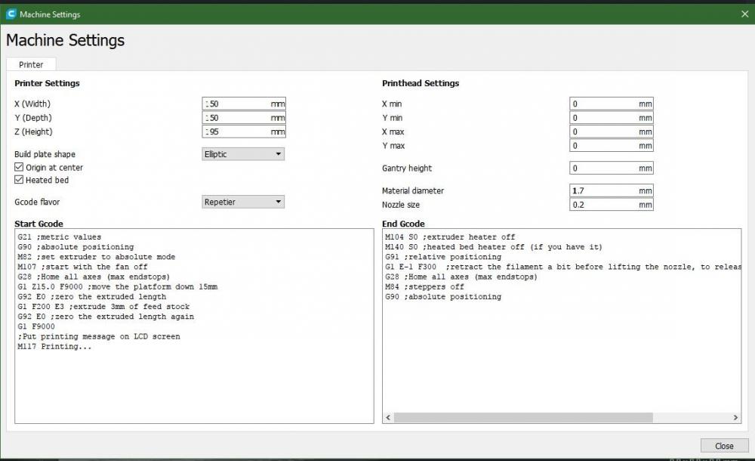
Task: Click the Close button
Action: click(724, 446)
